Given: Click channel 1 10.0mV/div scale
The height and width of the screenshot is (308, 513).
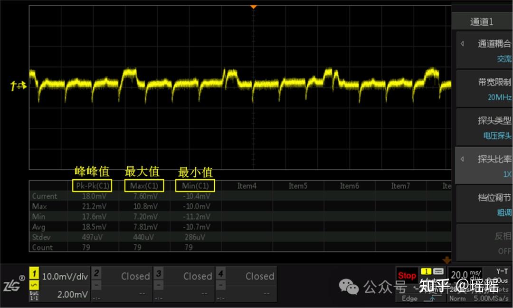Looking at the screenshot, I should coord(65,277).
